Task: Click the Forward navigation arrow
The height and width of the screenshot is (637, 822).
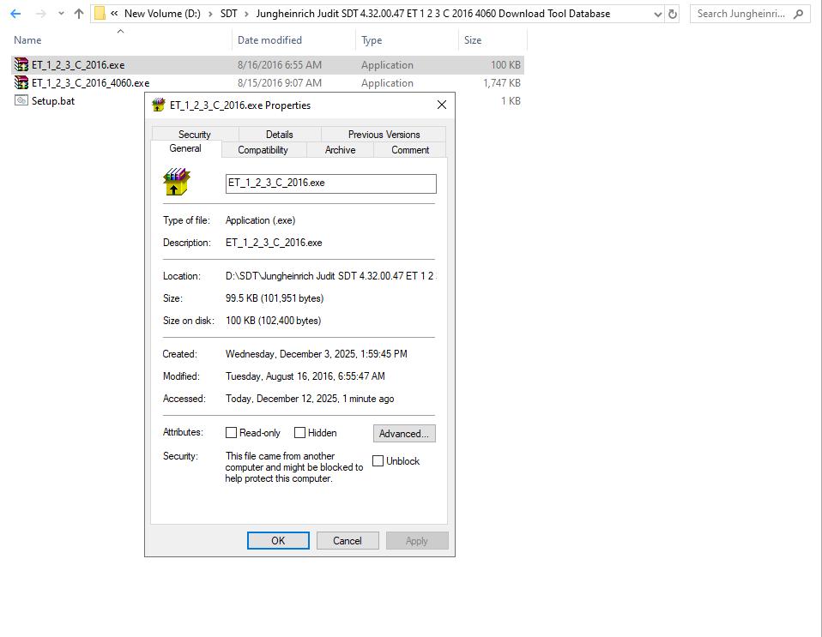Action: click(40, 14)
